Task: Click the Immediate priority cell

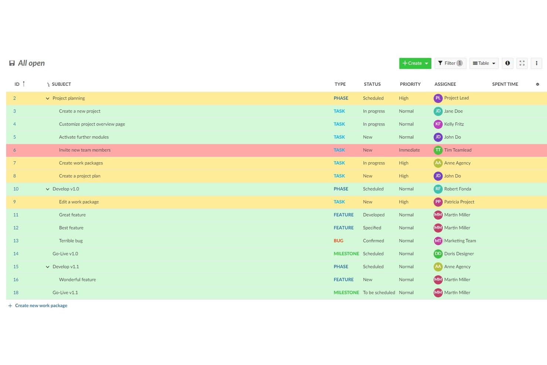Action: [409, 150]
